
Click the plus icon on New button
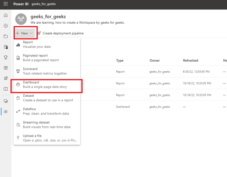coord(17,33)
